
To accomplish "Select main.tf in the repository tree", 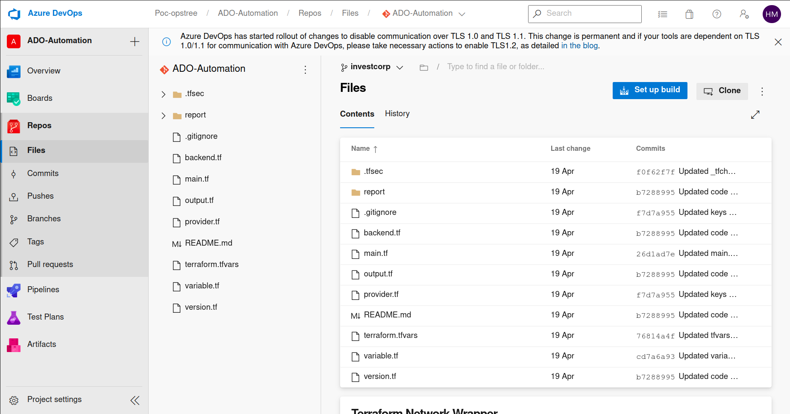I will pos(197,179).
